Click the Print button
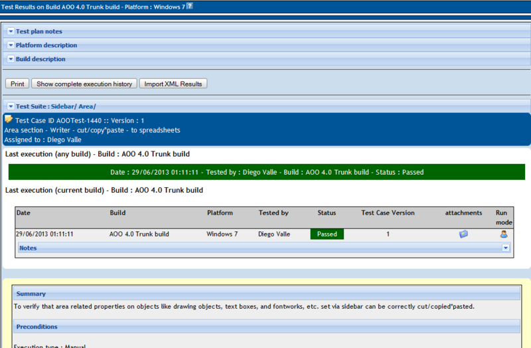Viewport: 531px width, 348px height. 17,84
